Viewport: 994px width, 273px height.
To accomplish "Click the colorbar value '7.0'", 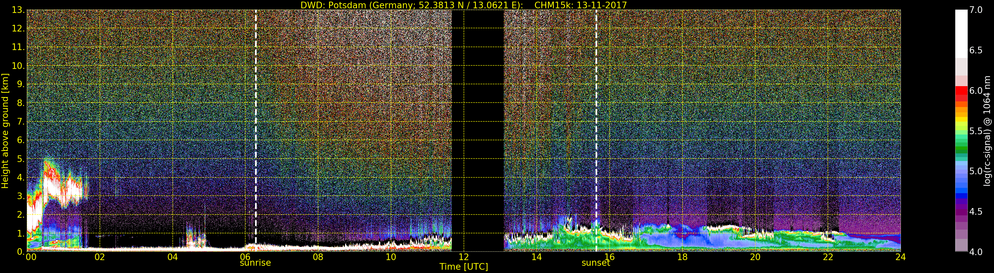I will [976, 10].
